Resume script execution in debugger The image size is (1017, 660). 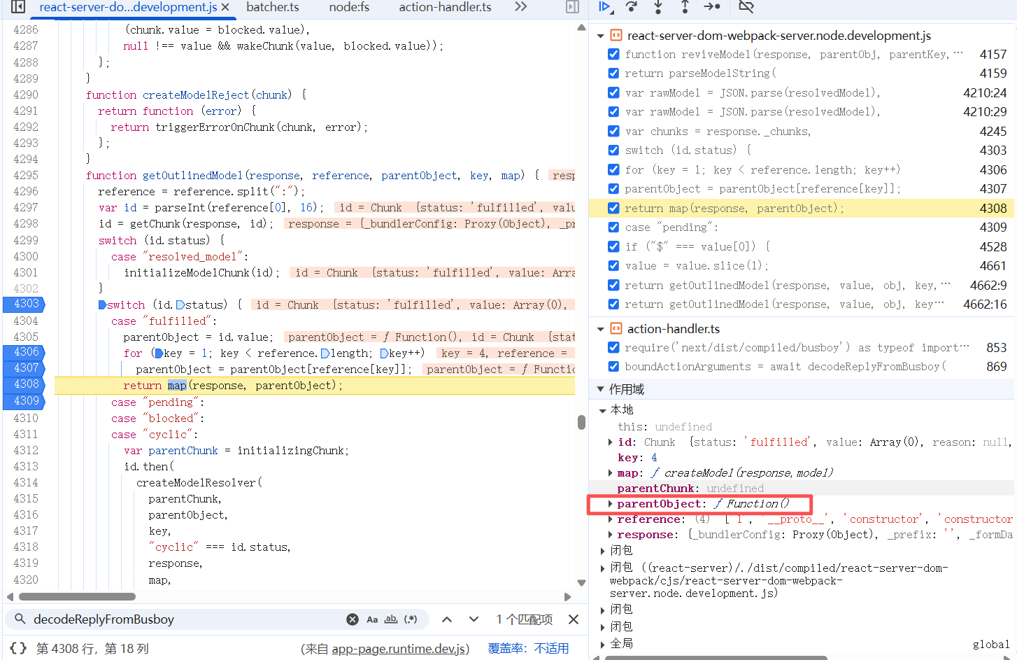tap(605, 7)
